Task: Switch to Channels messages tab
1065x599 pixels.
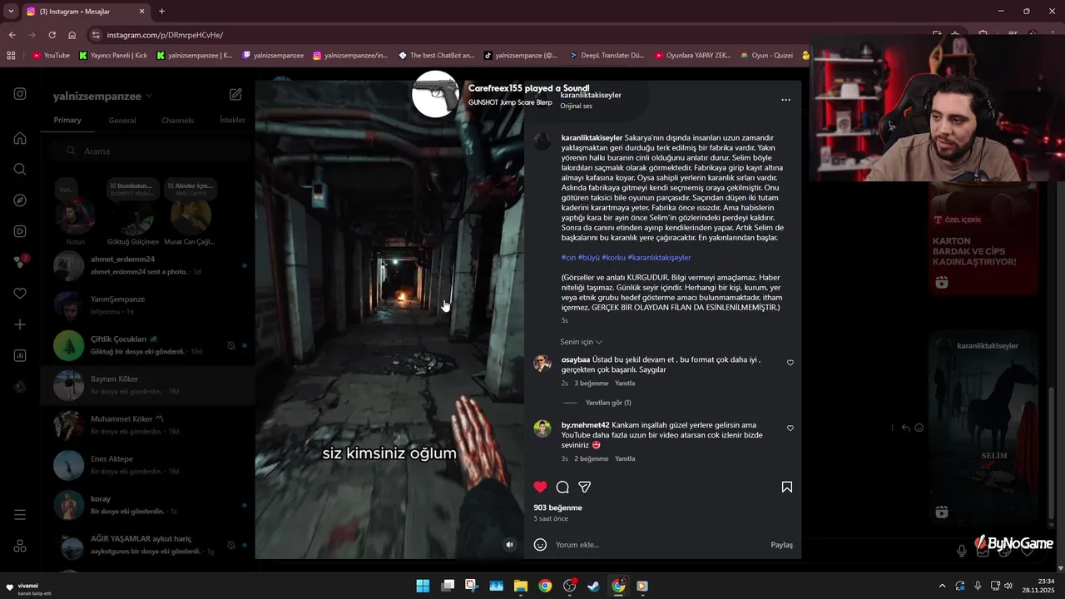Action: click(177, 121)
